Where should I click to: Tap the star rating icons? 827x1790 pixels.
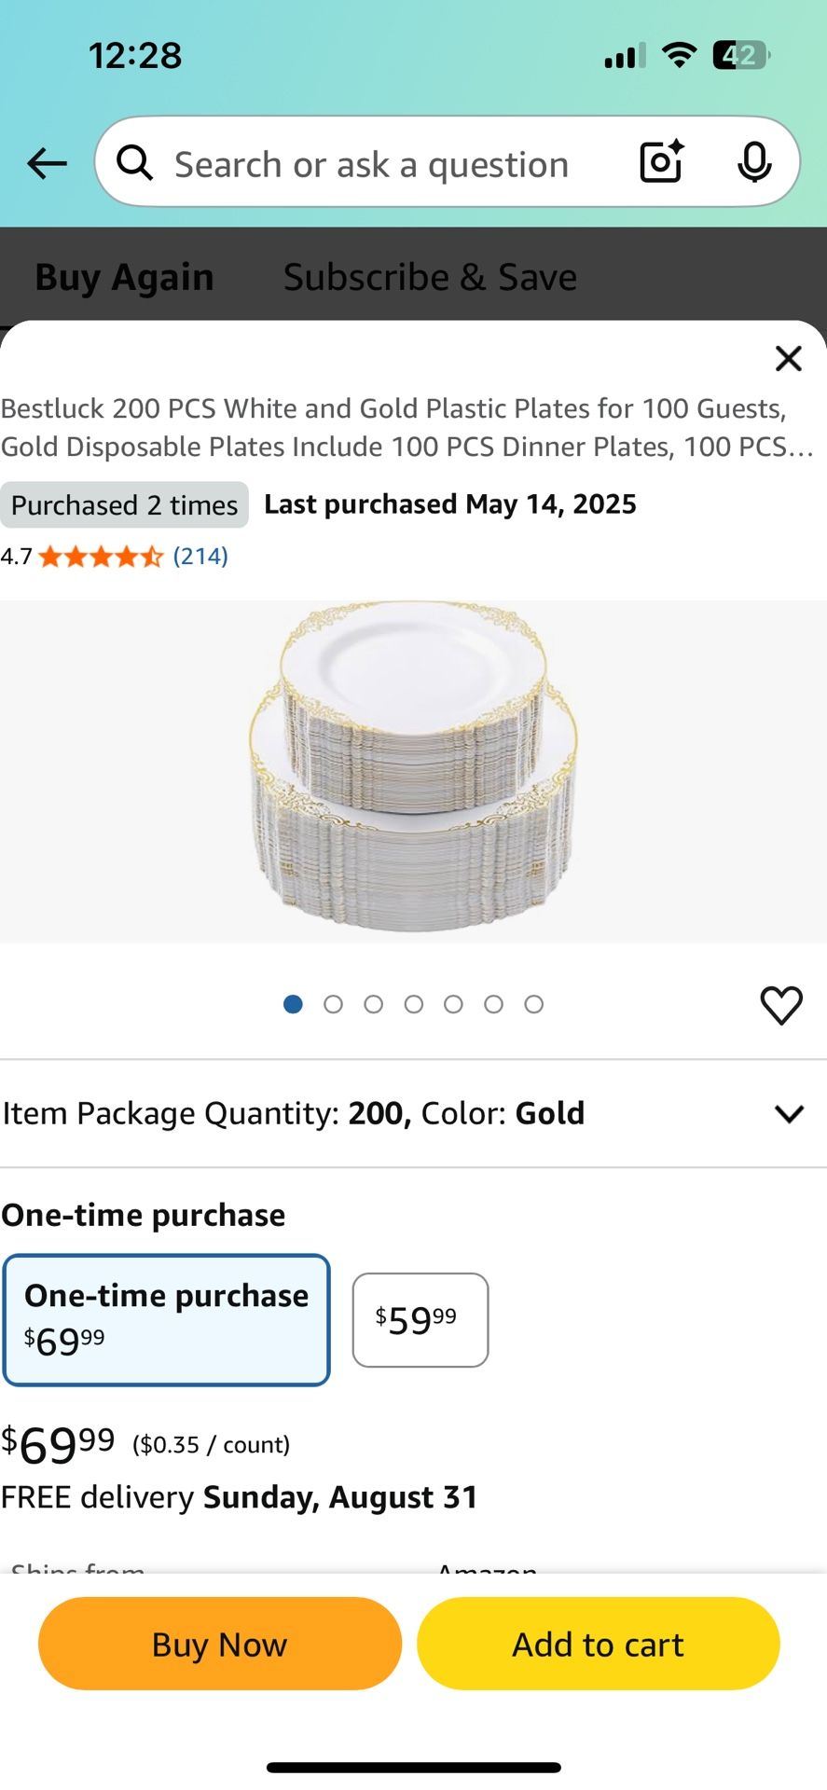[x=101, y=557]
